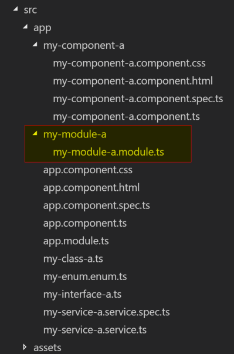The height and width of the screenshot is (354, 234).
Task: Open my-component-a.component.ts file
Action: point(126,117)
